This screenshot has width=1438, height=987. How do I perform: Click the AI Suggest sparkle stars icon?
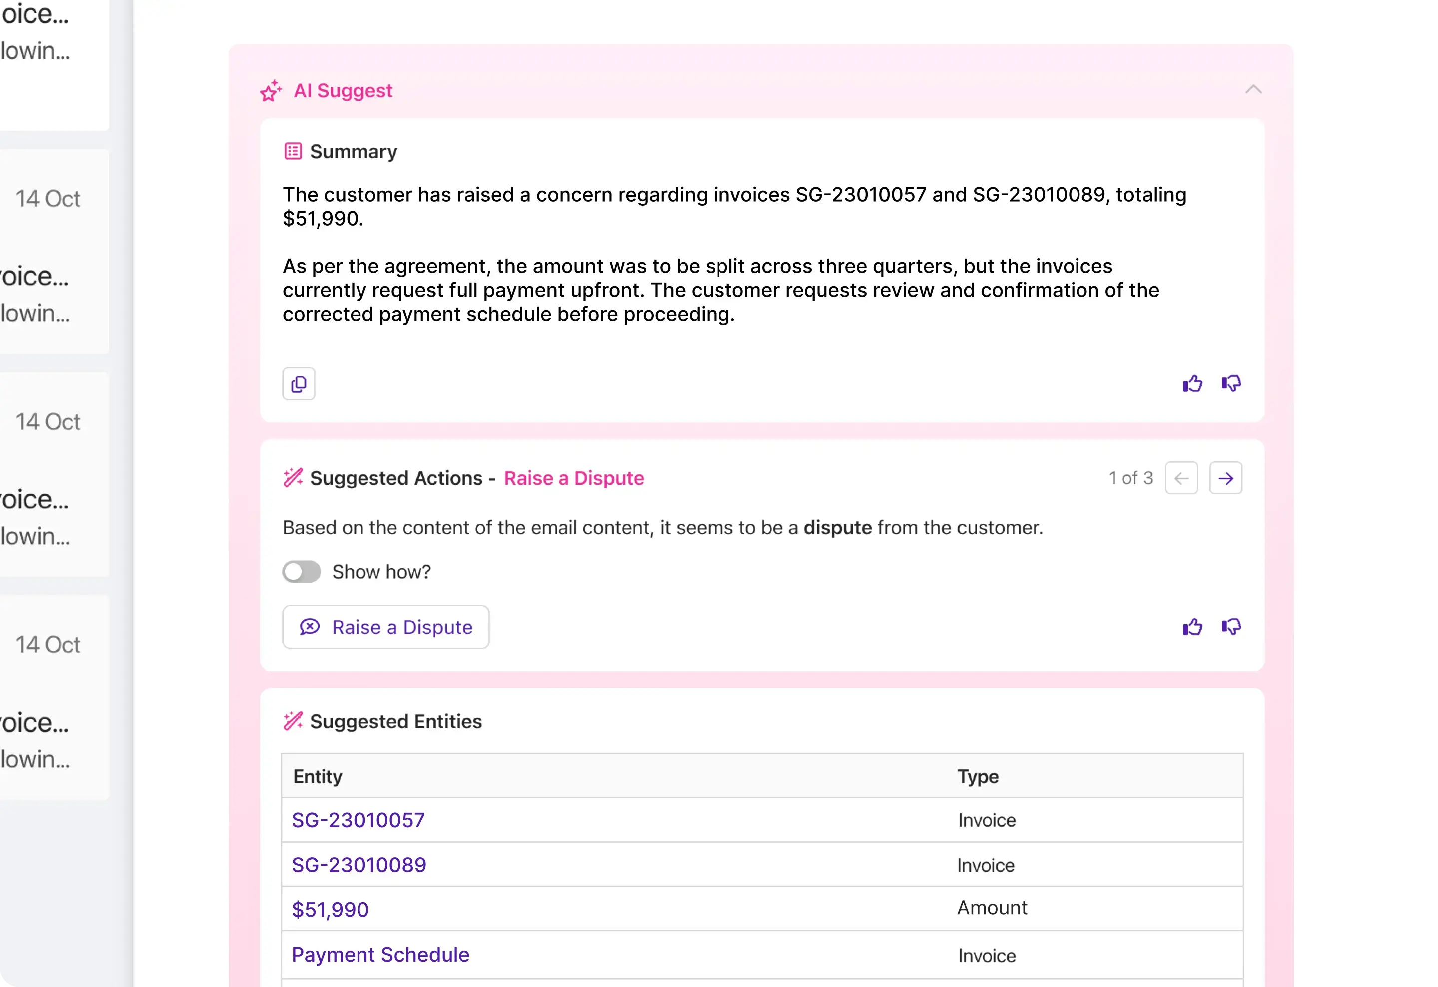271,91
